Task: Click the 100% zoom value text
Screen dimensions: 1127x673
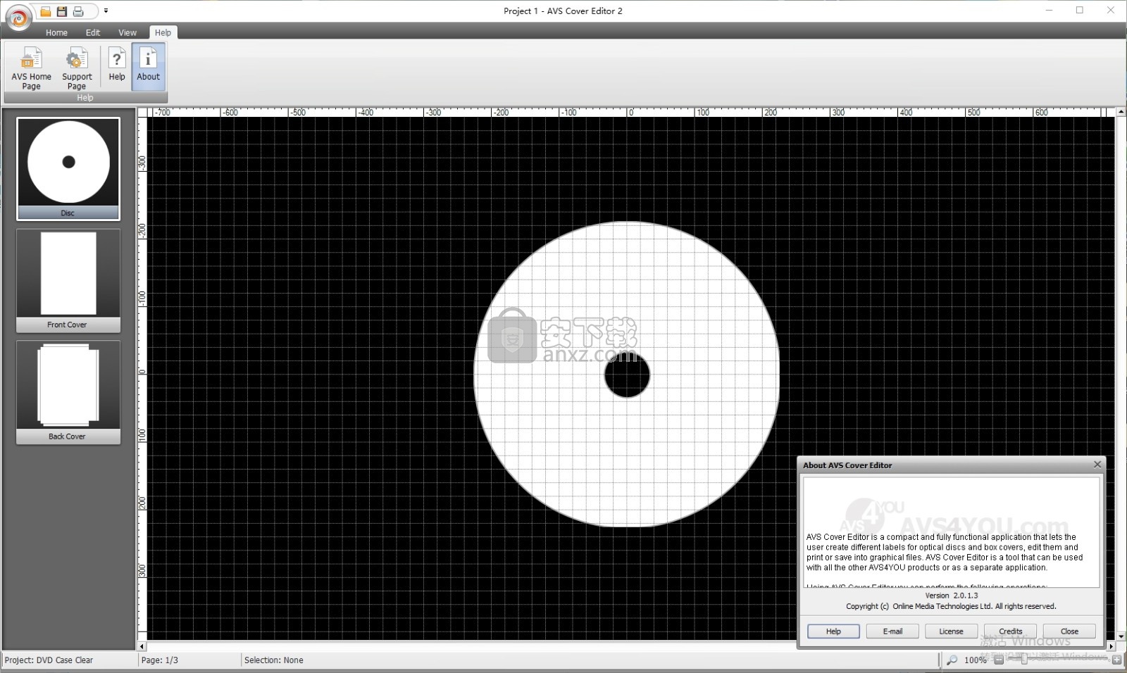Action: coord(975,660)
